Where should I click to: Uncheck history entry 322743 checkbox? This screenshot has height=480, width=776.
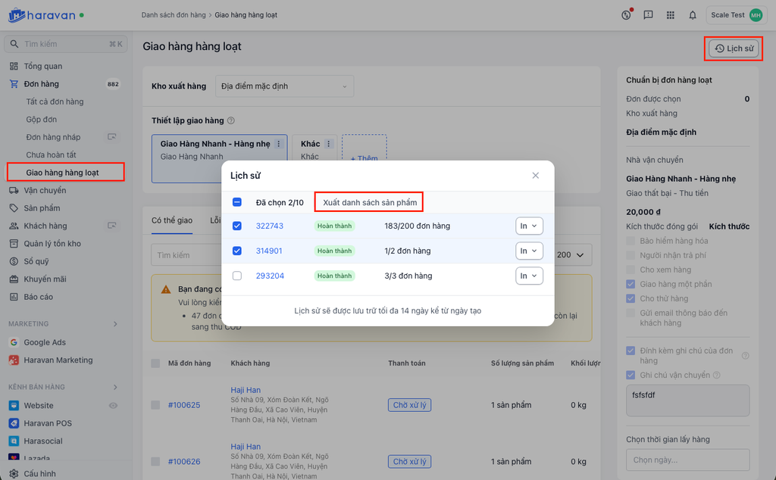[237, 226]
